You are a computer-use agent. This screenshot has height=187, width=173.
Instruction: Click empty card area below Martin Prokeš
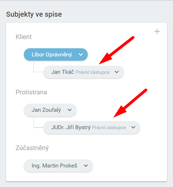[86, 176]
